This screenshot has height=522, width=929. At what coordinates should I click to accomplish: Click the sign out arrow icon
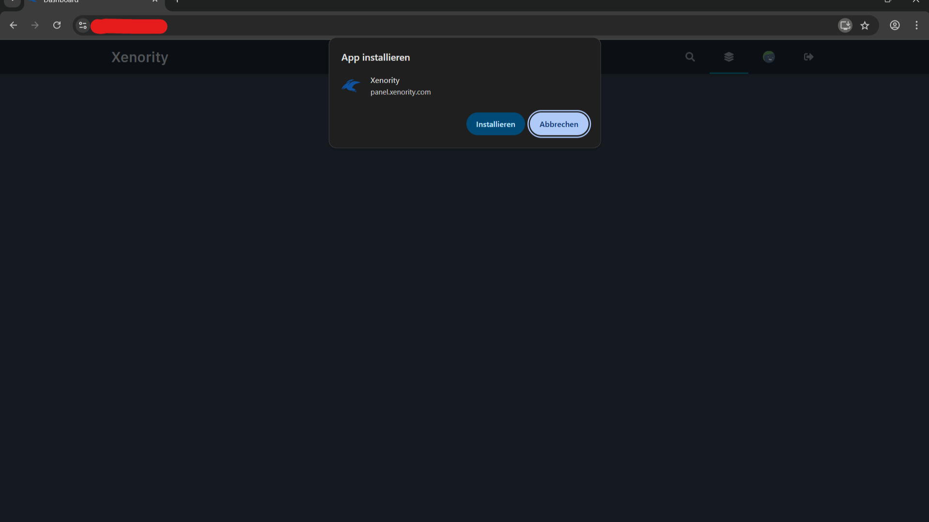coord(808,57)
